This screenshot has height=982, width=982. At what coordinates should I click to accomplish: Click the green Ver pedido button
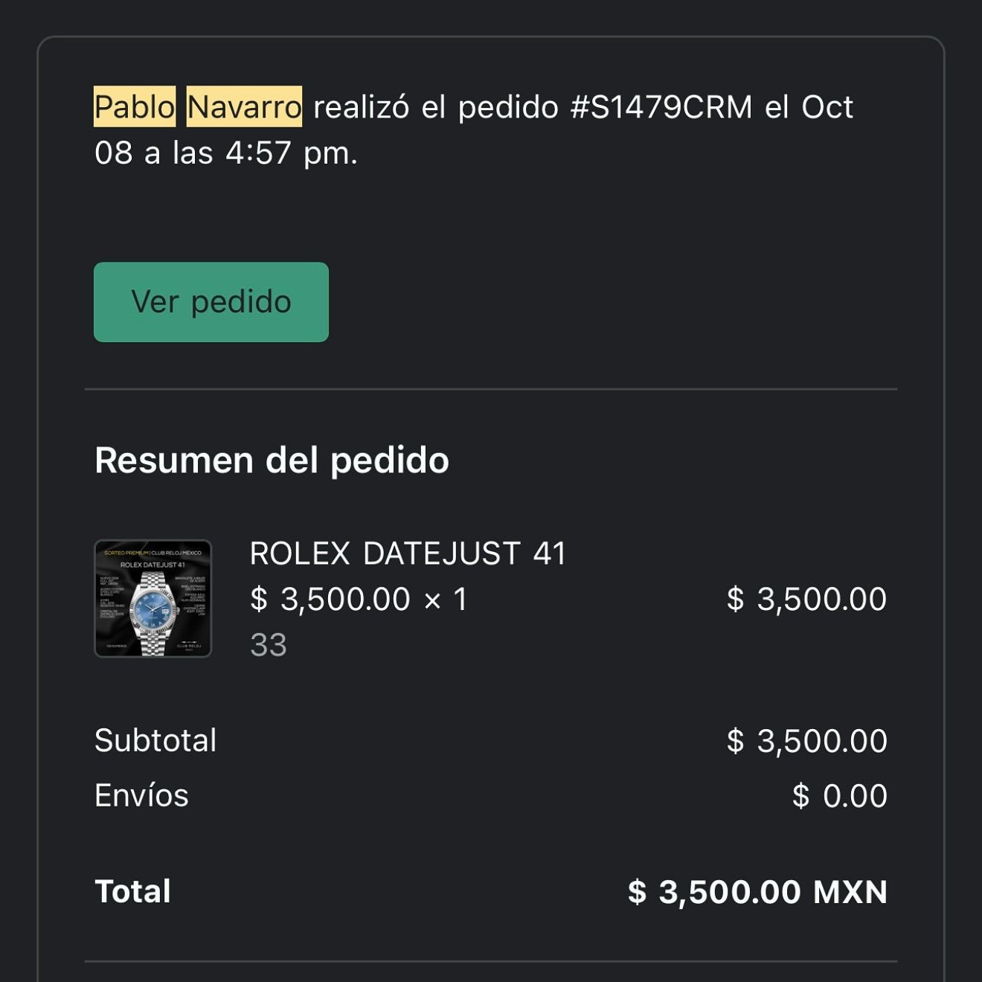[211, 302]
